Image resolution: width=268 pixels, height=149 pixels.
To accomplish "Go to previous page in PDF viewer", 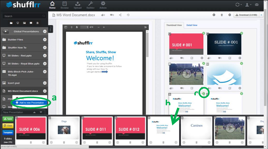I will tap(72, 27).
